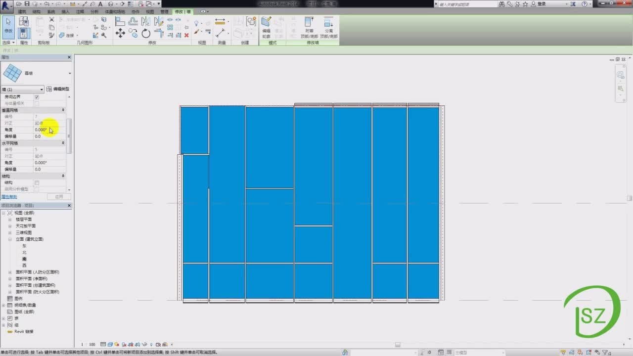Screen dimensions: 633x356
Task: Expand Ceiling Plans (天花板平面) tree node
Action: click(x=9, y=226)
